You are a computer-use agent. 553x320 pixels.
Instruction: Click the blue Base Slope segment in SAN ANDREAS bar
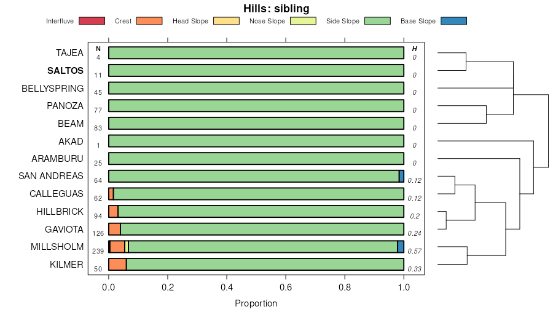[x=401, y=177]
